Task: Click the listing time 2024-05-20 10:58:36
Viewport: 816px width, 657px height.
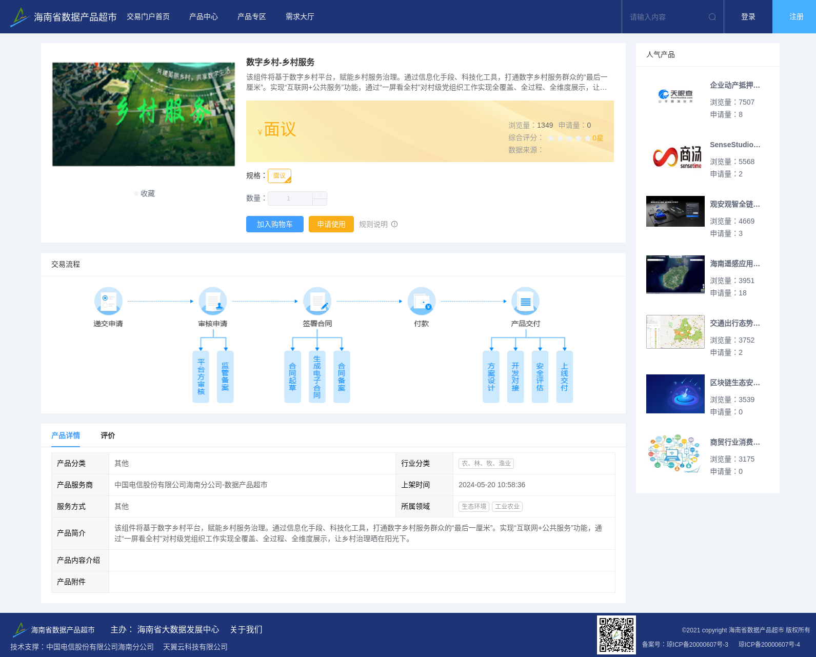Action: (492, 485)
